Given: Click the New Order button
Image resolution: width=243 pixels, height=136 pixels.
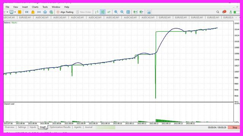Looking at the screenshot, I should [84, 12].
